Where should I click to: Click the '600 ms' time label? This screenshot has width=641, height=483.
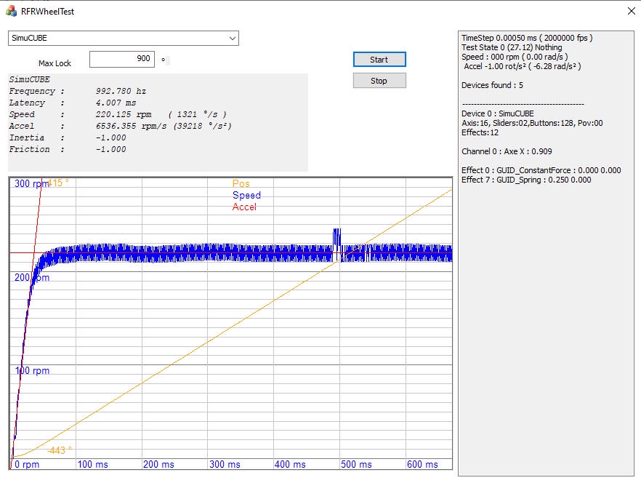click(x=422, y=465)
